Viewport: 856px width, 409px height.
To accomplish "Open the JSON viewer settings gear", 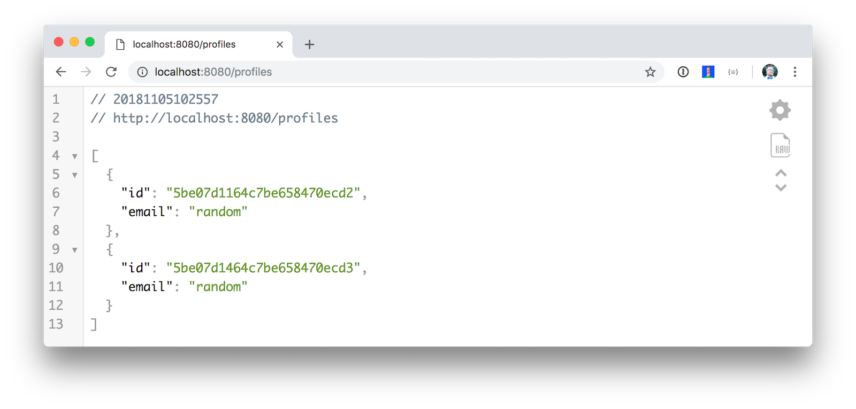I will [x=780, y=110].
